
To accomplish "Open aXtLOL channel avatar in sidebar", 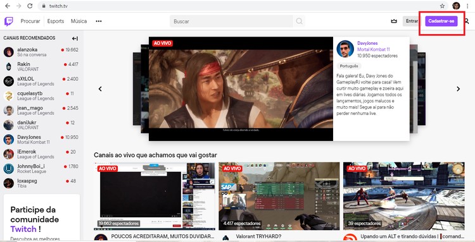I will pyautogui.click(x=8, y=81).
